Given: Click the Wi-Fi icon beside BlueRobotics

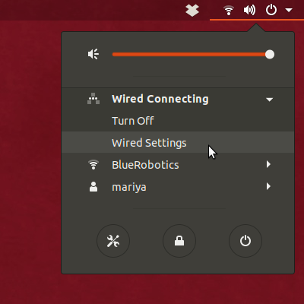Looking at the screenshot, I should 93,165.
